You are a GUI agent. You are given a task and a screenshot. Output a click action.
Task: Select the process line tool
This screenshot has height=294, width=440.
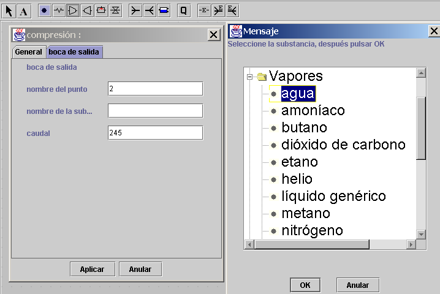pyautogui.click(x=59, y=10)
